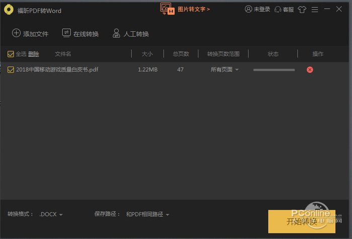The width and height of the screenshot is (352, 239).
Task: Open 客服 customer service
Action: pyautogui.click(x=284, y=10)
